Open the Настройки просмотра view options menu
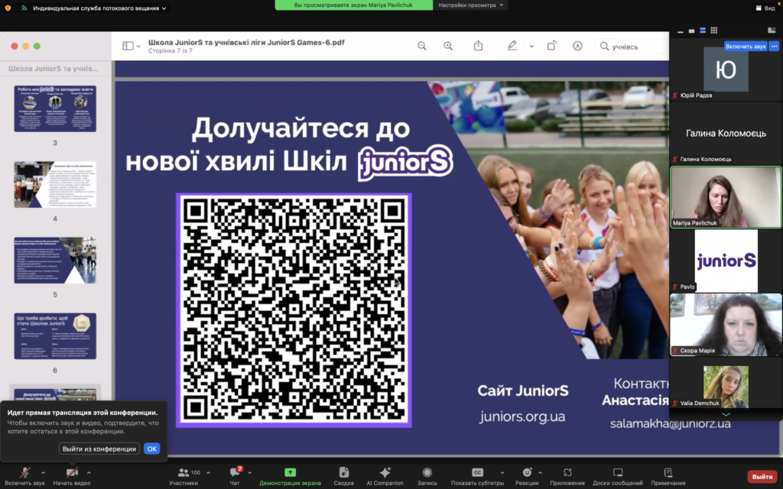This screenshot has width=783, height=489. tap(470, 5)
